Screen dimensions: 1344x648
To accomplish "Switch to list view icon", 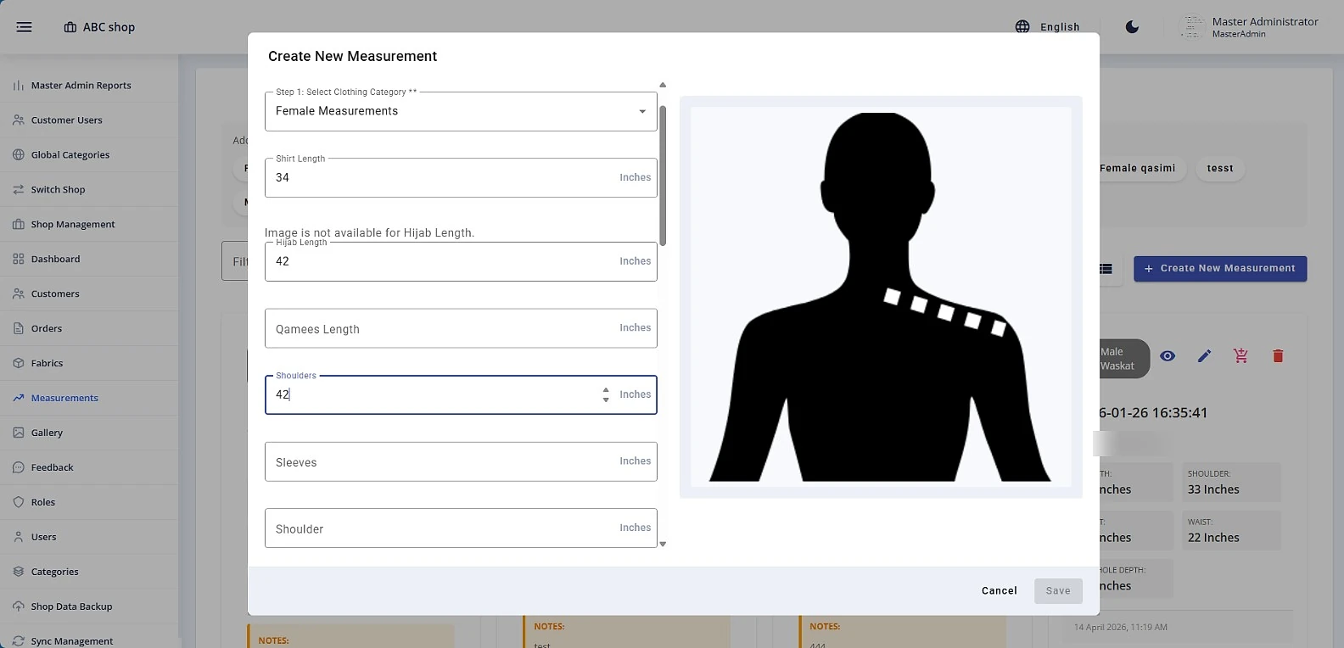I will (1106, 269).
